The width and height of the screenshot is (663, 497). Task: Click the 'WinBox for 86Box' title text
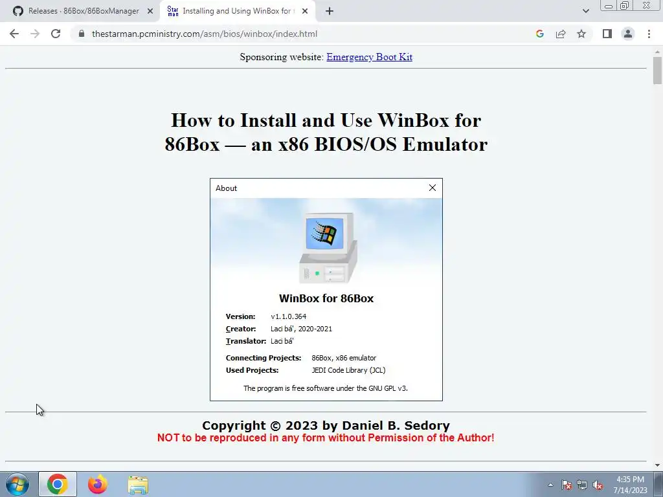(326, 298)
